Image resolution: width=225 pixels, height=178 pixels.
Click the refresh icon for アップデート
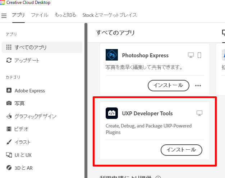tap(9, 60)
